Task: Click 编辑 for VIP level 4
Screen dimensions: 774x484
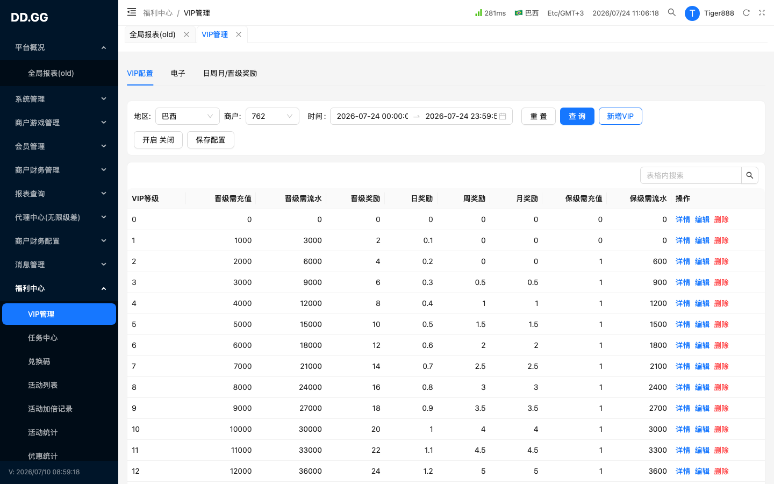Action: click(x=702, y=303)
